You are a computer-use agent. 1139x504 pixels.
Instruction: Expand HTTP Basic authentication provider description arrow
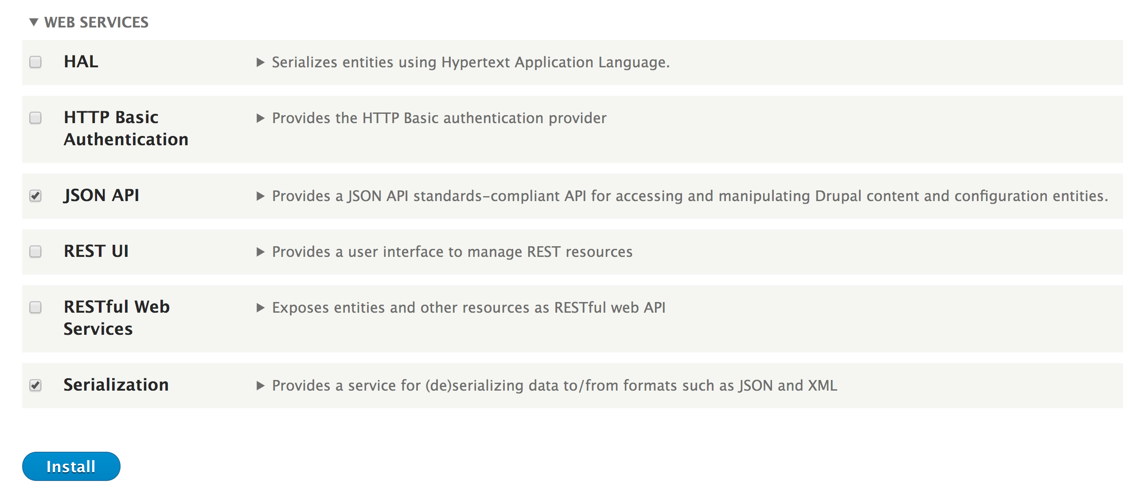click(x=261, y=118)
